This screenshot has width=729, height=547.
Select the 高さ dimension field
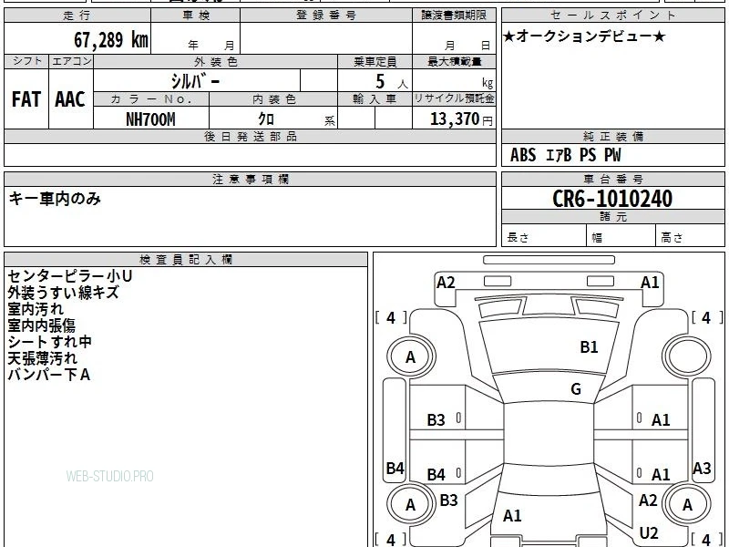tap(690, 237)
